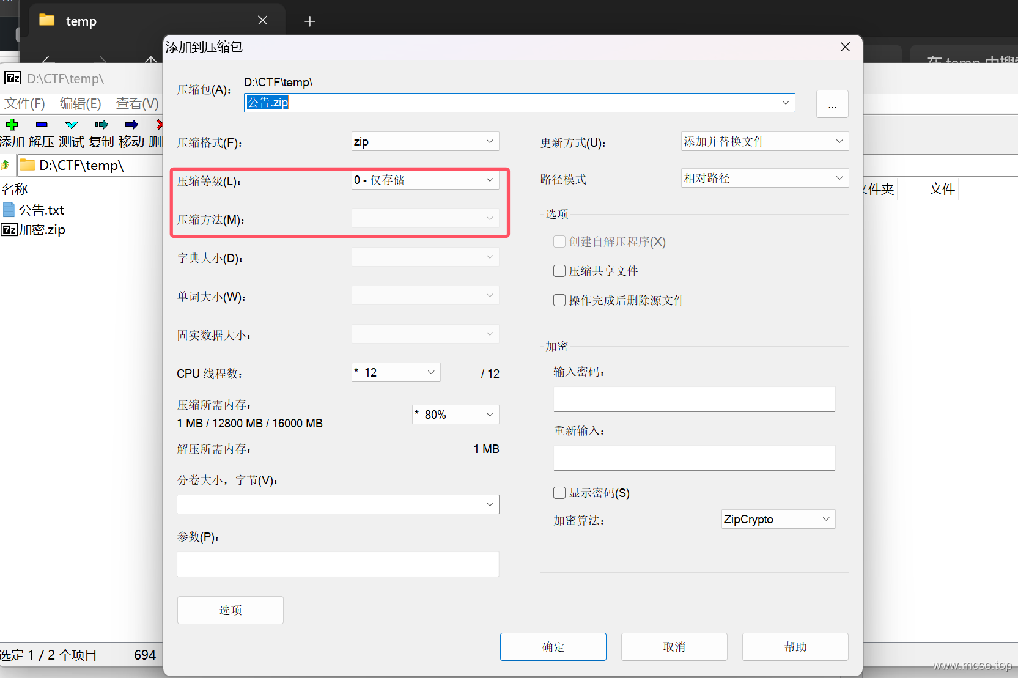Click the disabled 固实数据大小 dropdown
This screenshot has width=1018, height=678.
click(426, 334)
